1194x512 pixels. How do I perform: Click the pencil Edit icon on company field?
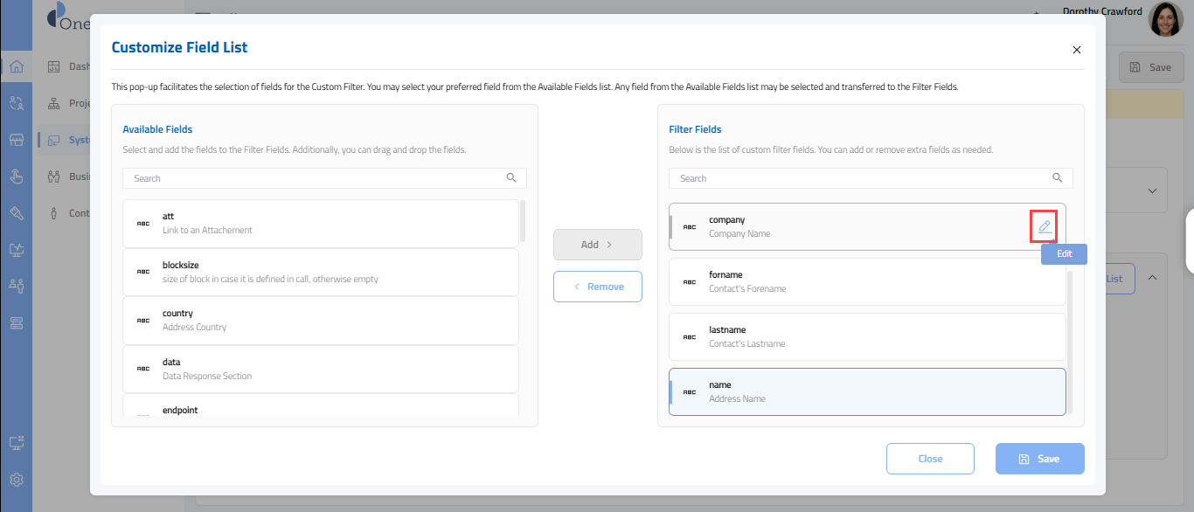(1044, 227)
